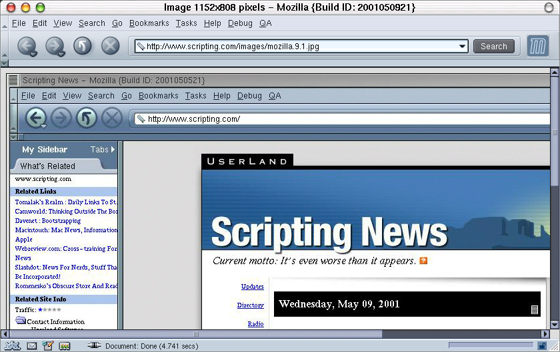Image resolution: width=560 pixels, height=352 pixels.
Task: Toggle the toolbar pill button in title bar
Action: click(x=549, y=7)
